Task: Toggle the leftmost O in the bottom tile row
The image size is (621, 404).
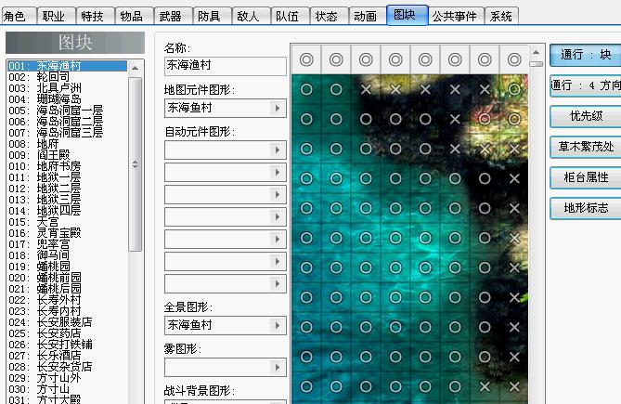Action: pos(306,386)
